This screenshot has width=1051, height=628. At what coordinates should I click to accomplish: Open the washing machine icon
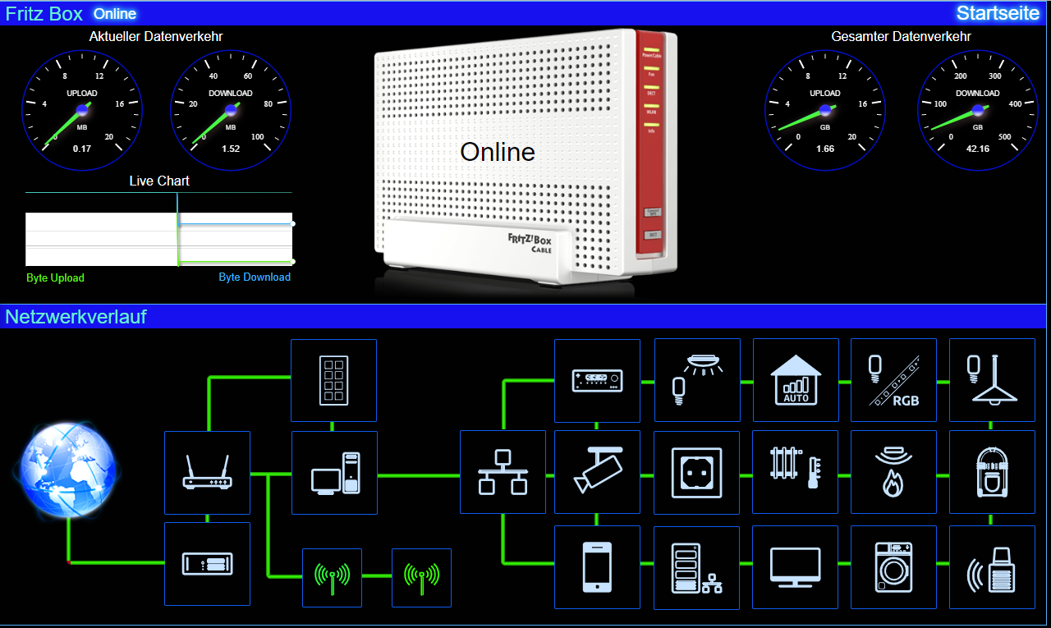(x=893, y=567)
